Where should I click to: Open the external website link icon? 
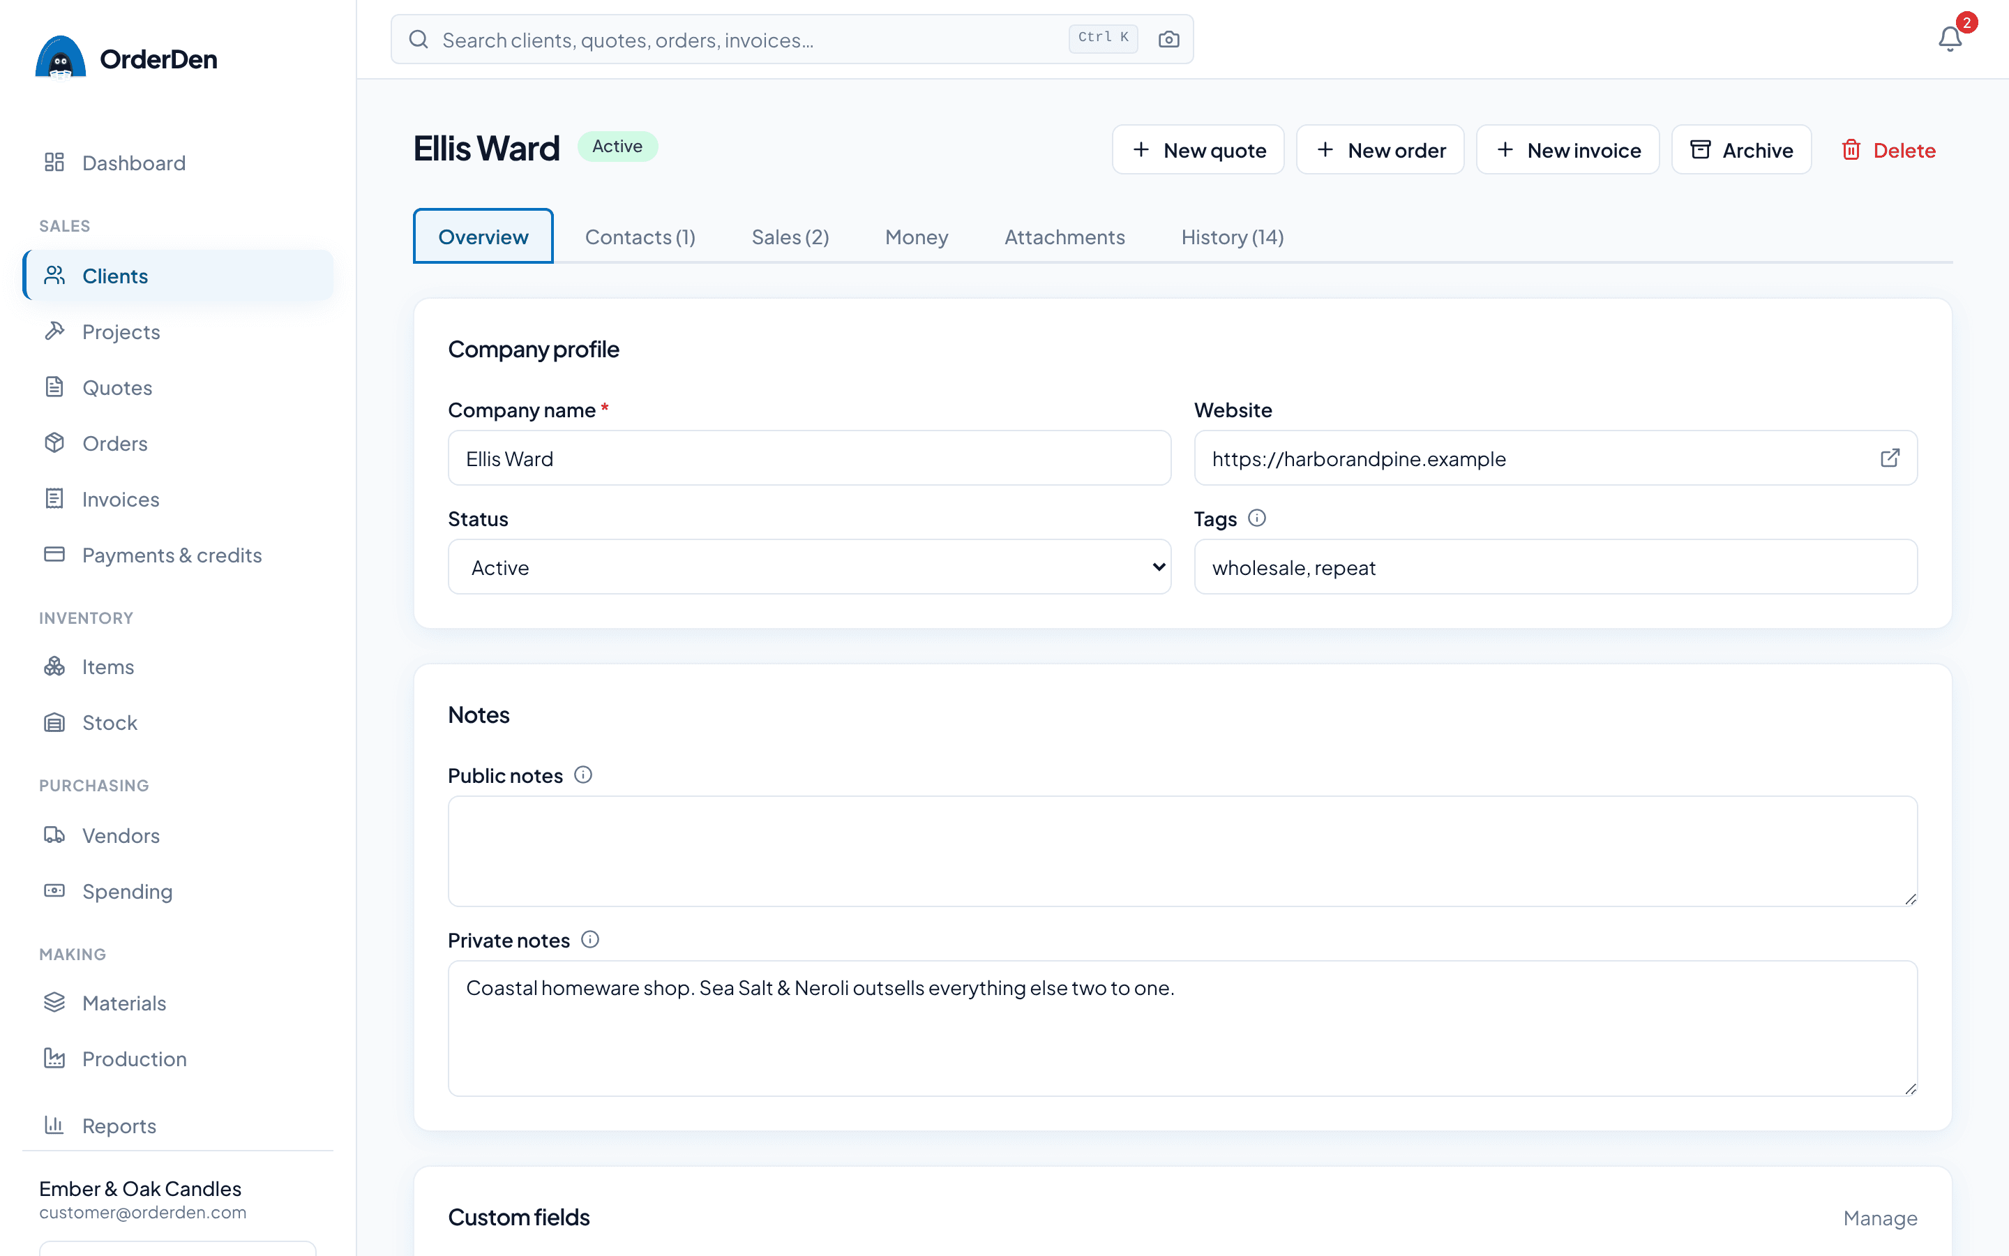click(1890, 458)
